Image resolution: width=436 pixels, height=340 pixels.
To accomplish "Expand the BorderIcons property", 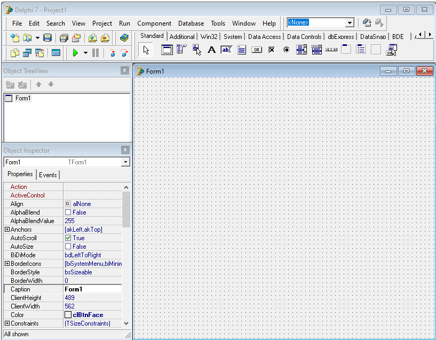I will (7, 264).
